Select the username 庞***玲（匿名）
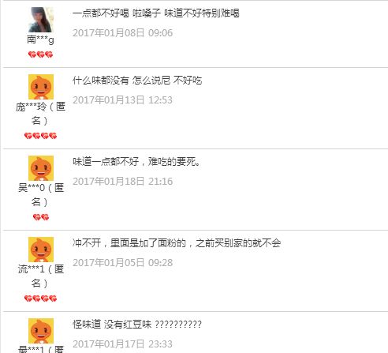This screenshot has width=388, height=353. pos(40,114)
